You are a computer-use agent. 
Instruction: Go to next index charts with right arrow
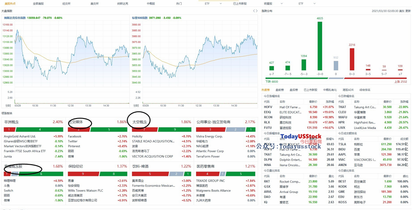tap(257, 11)
